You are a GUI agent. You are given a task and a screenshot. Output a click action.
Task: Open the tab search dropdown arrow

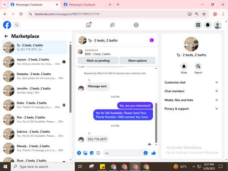coord(5,5)
